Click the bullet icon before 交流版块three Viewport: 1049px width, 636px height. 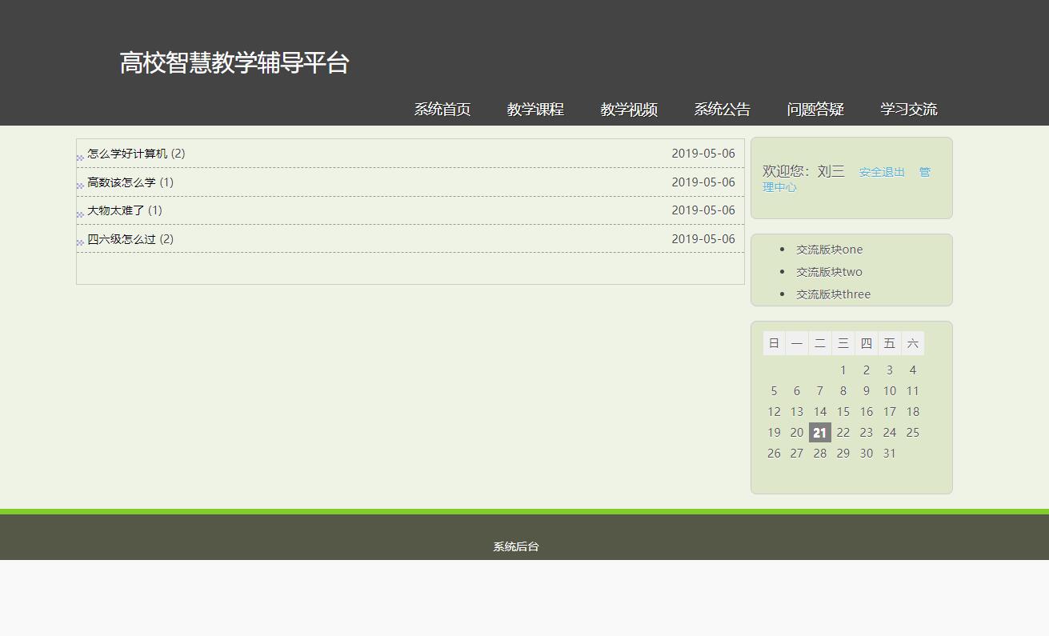coord(782,294)
